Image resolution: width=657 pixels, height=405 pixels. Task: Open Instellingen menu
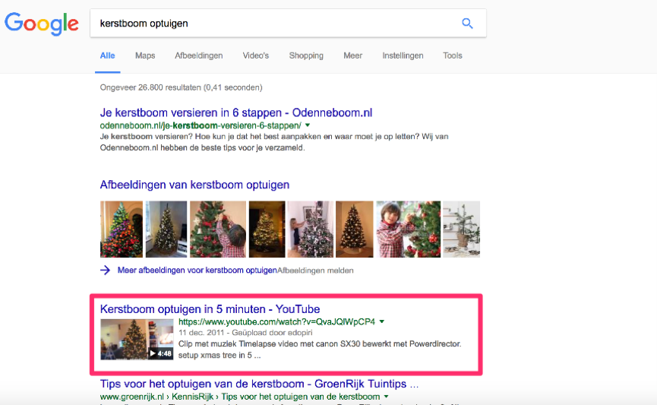pos(403,55)
